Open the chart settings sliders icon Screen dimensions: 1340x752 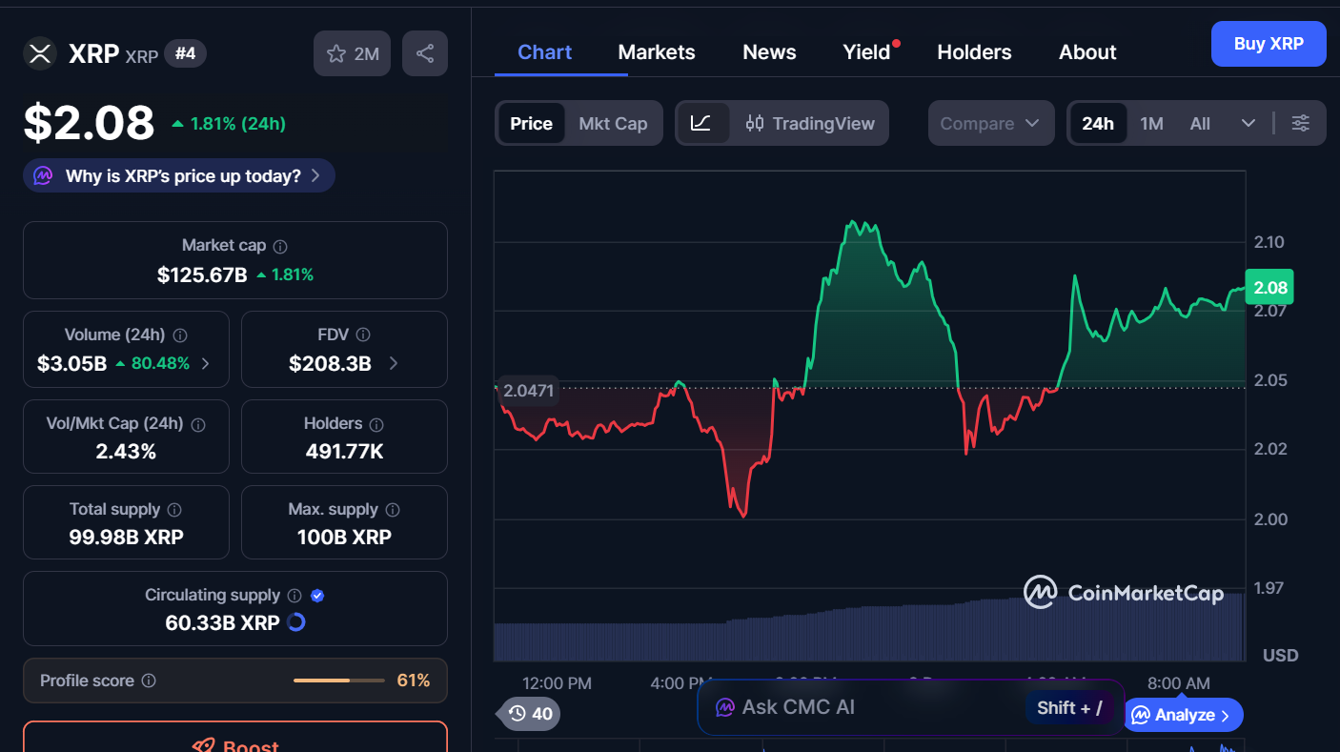(1300, 123)
